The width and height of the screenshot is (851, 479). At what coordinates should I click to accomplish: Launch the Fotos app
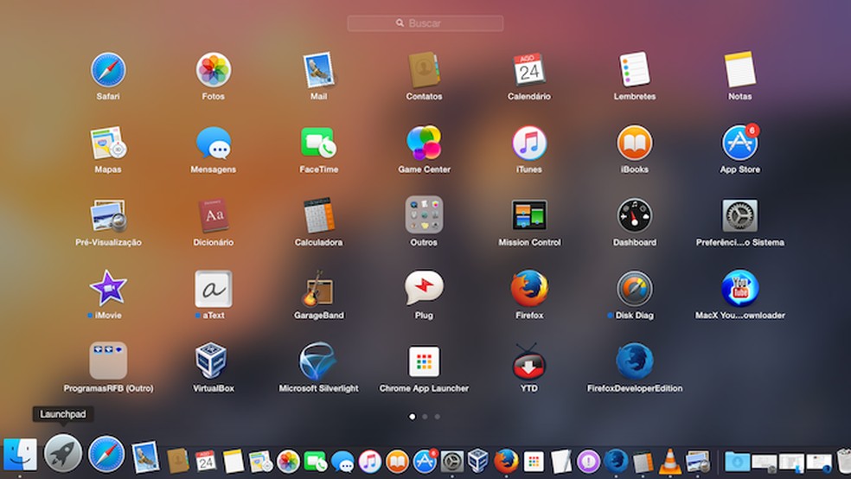pos(214,70)
